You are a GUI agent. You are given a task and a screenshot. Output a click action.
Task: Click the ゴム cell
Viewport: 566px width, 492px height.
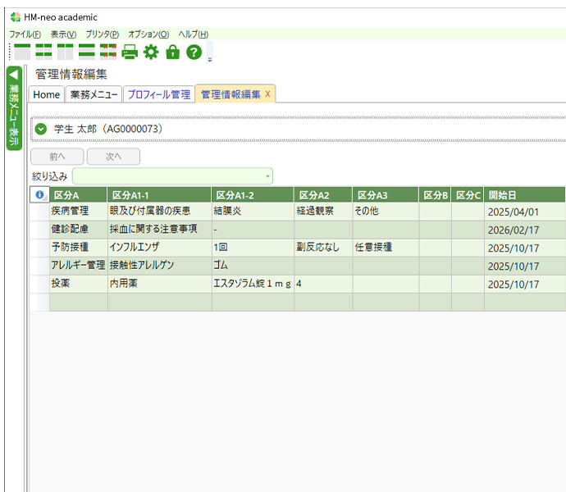(253, 266)
